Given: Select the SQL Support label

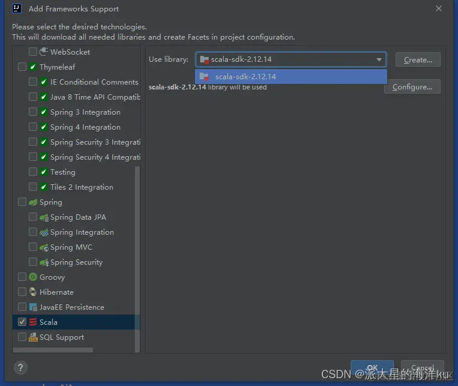Looking at the screenshot, I should tap(62, 337).
